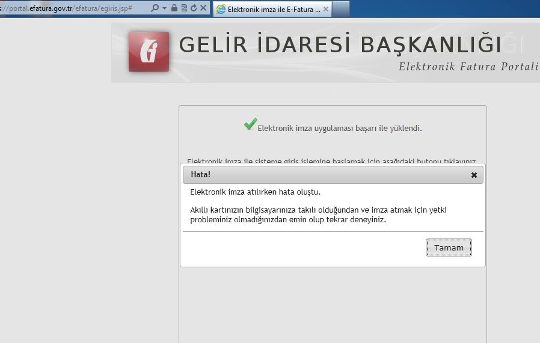Stop page loading with X icon
The height and width of the screenshot is (343, 540).
point(203,8)
